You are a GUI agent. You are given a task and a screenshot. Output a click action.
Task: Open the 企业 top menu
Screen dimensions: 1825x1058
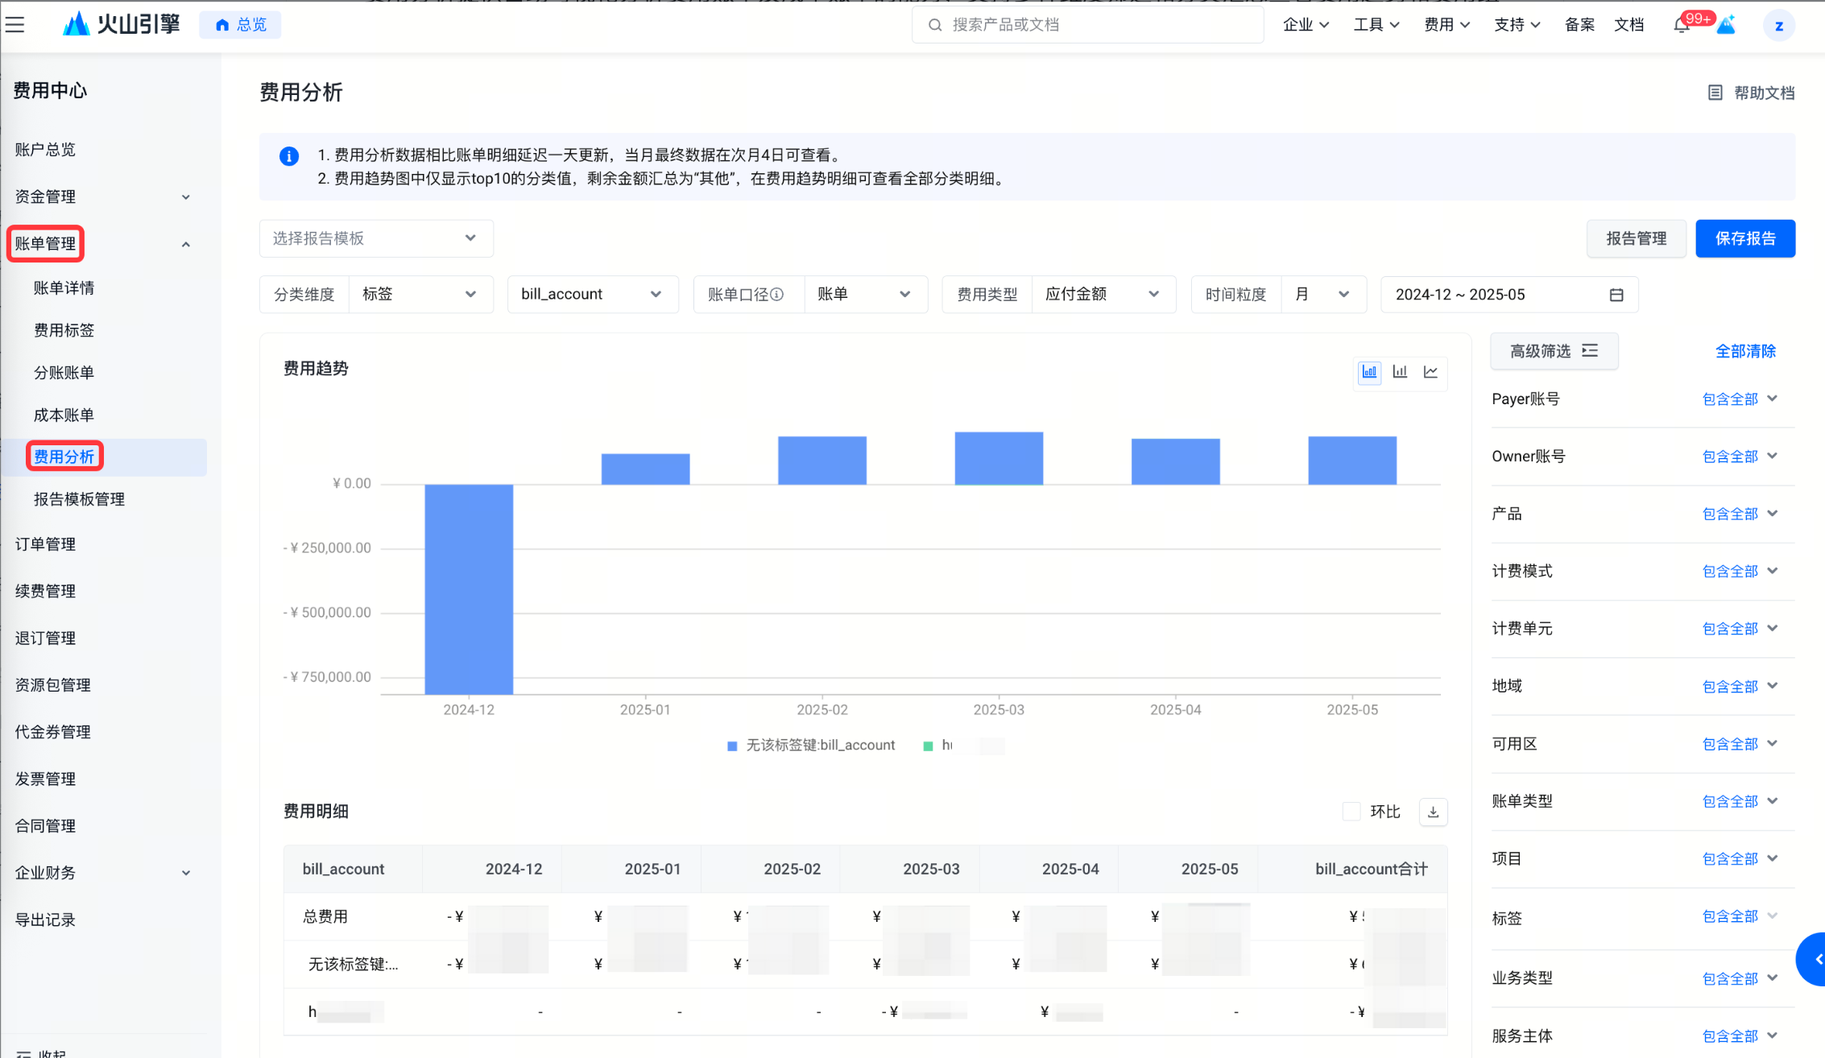pyautogui.click(x=1305, y=25)
